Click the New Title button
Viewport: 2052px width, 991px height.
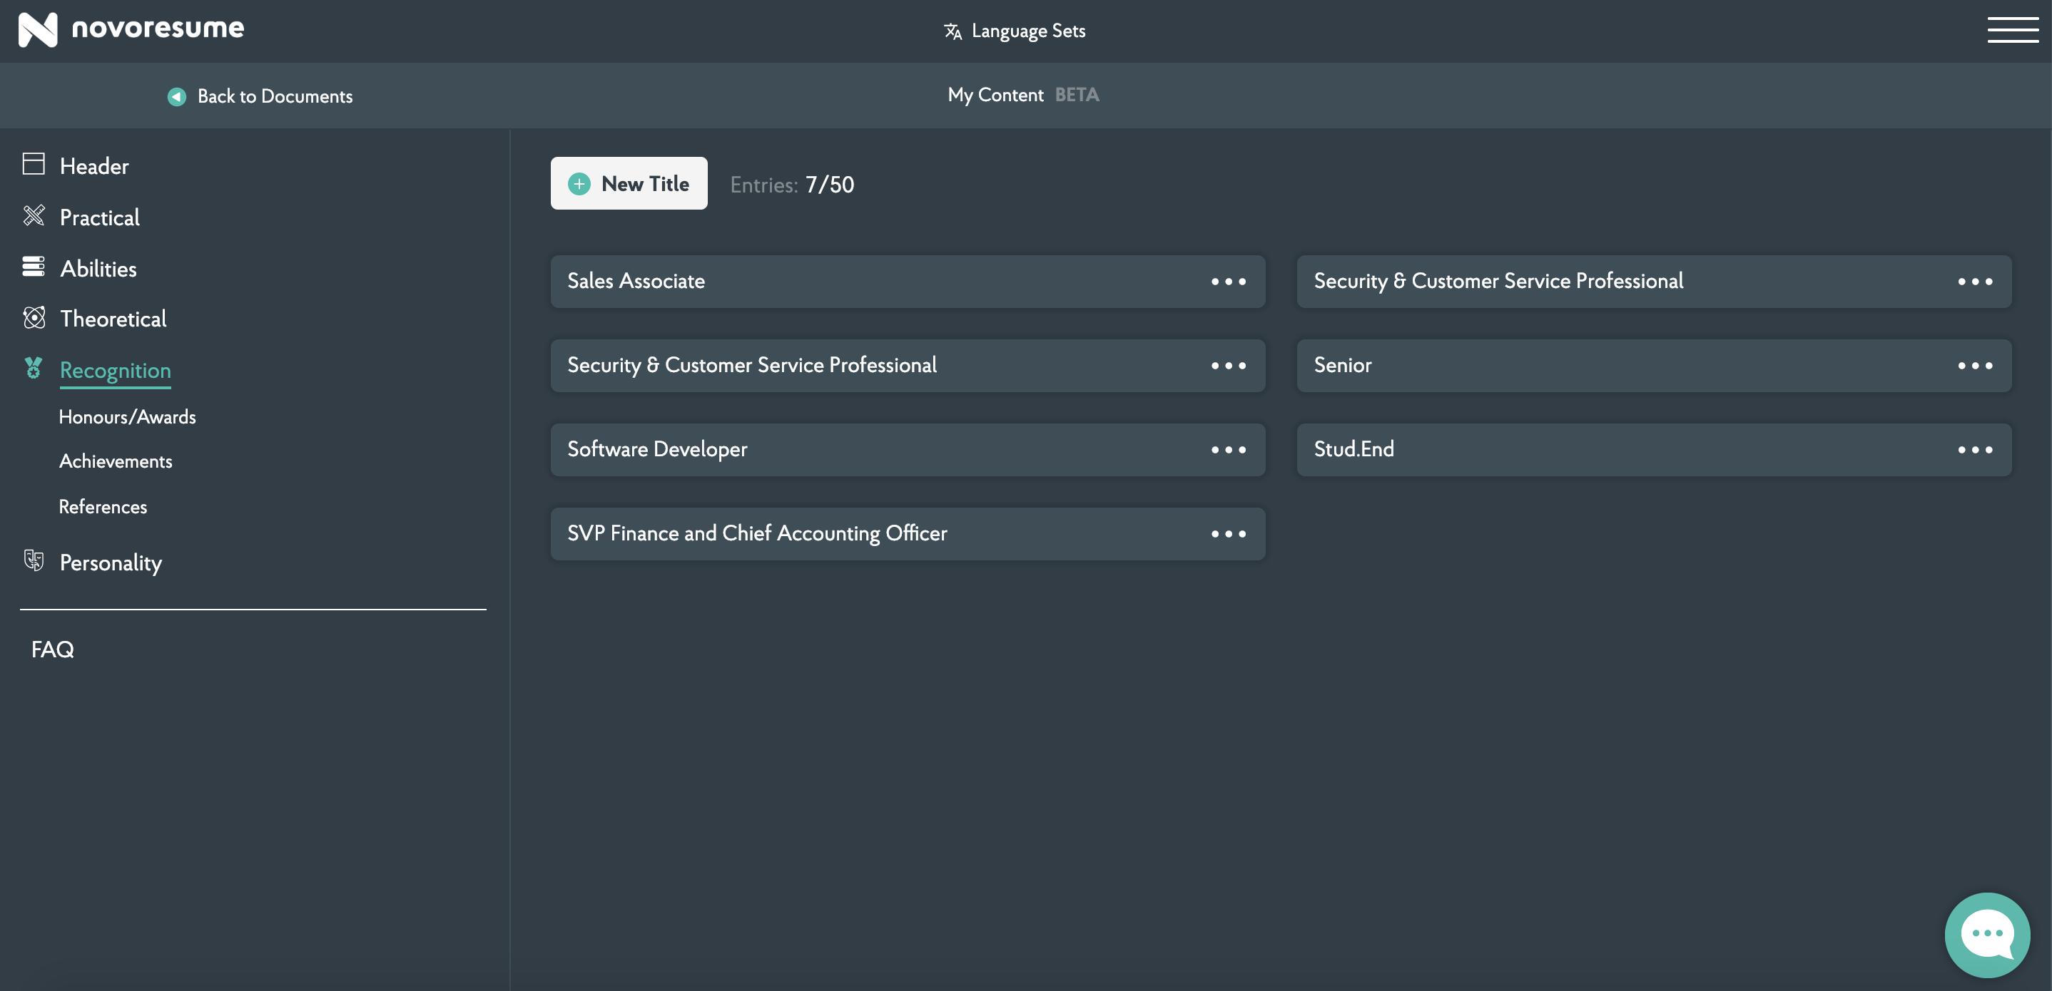[629, 183]
